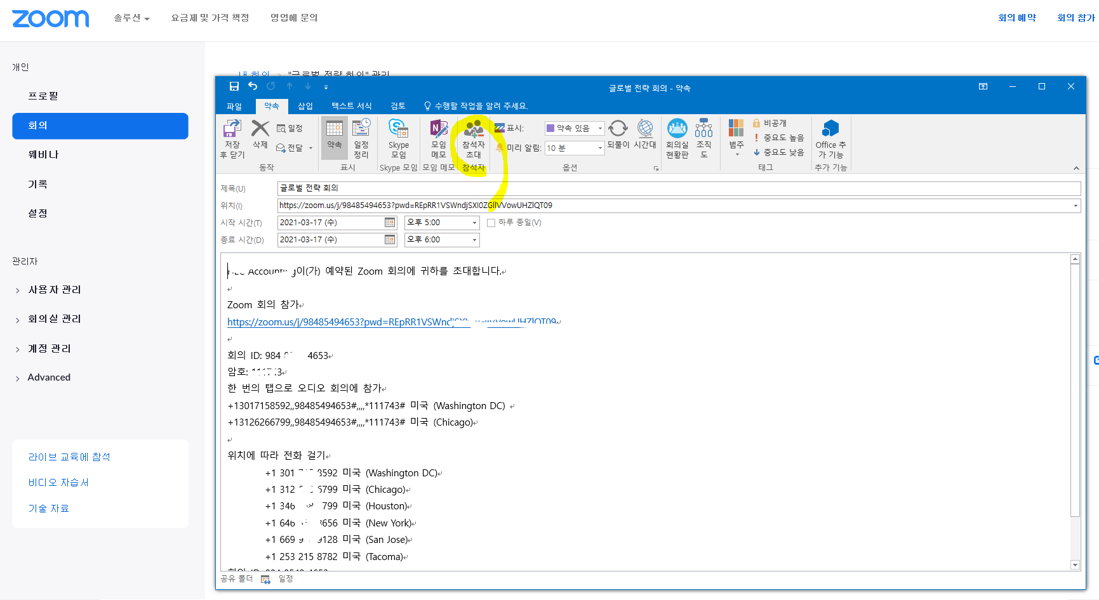The image size is (1099, 600).
Task: Click the Tell Me search box
Action: click(476, 106)
